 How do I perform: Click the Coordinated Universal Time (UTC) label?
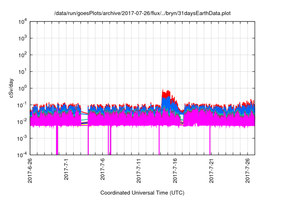(142, 193)
